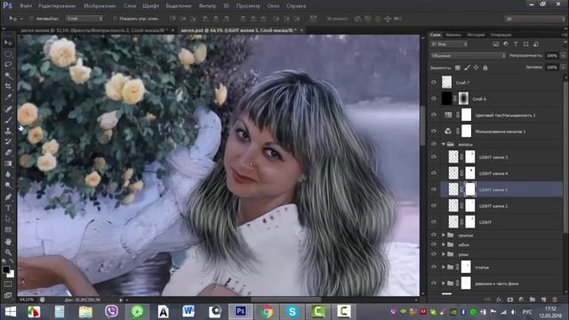The height and width of the screenshot is (320, 569).
Task: Select the Rectangle shape tool
Action: pyautogui.click(x=8, y=230)
